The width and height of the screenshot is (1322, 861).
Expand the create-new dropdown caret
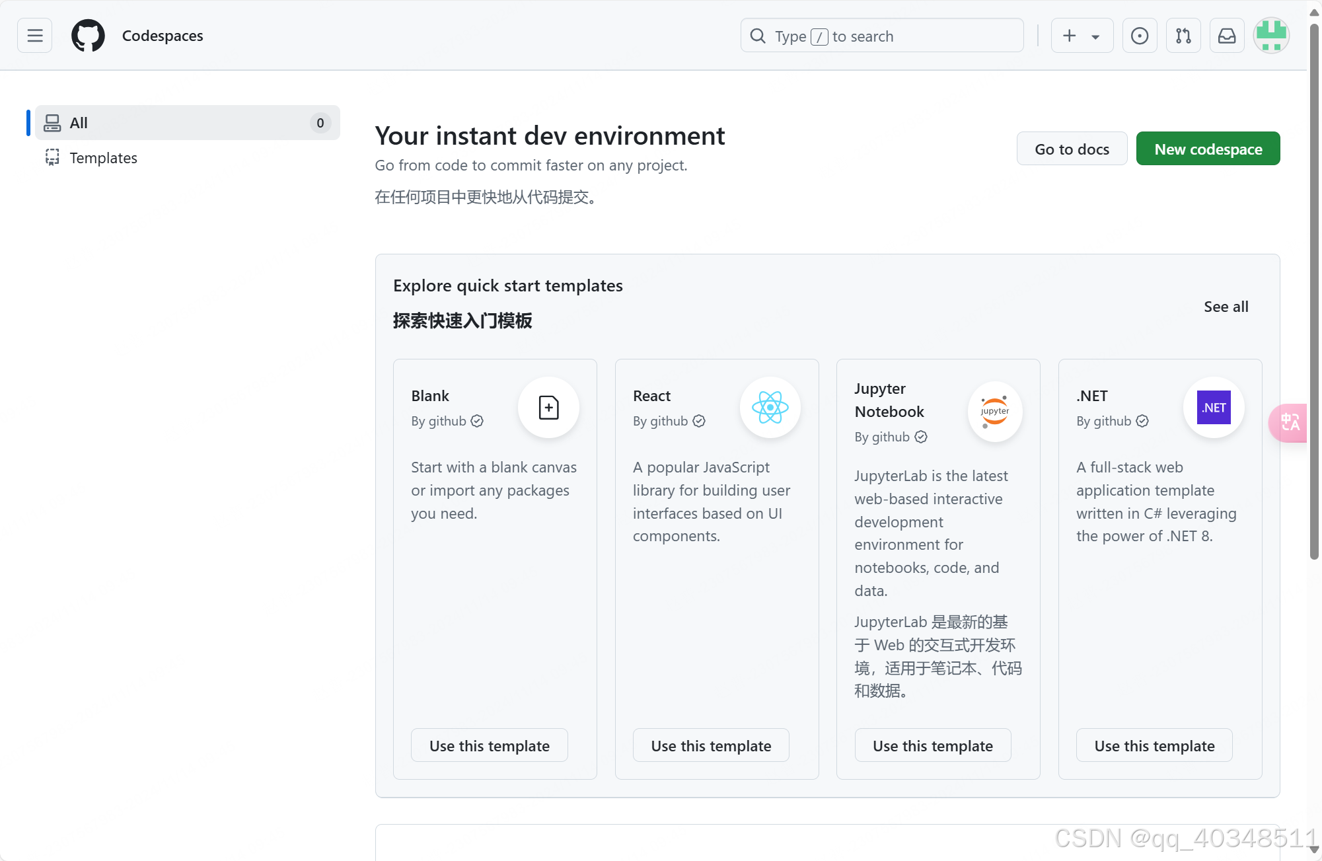click(1095, 37)
